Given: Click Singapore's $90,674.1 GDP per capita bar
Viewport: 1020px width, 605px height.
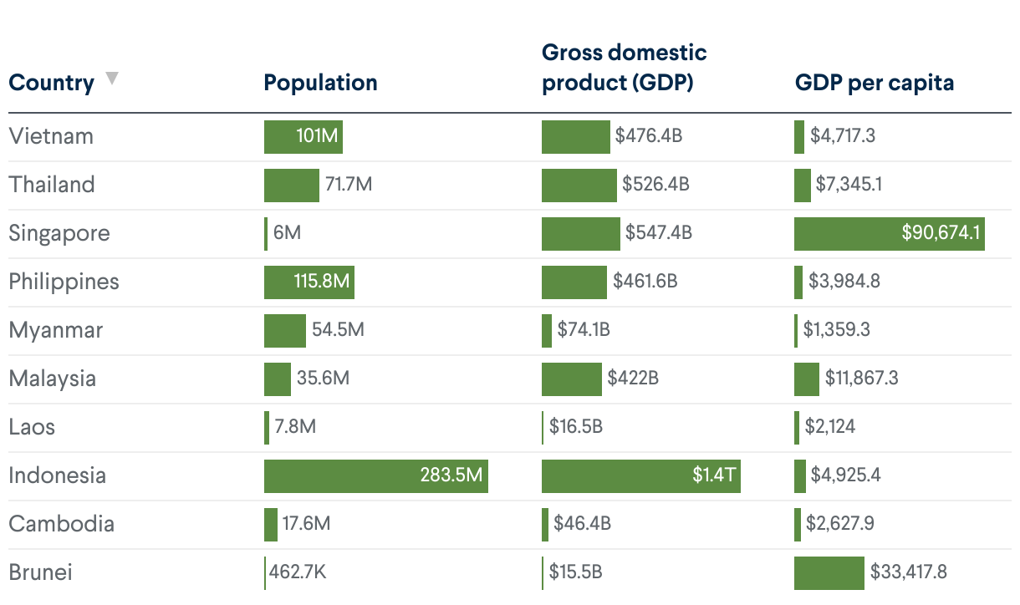Looking at the screenshot, I should coord(889,233).
